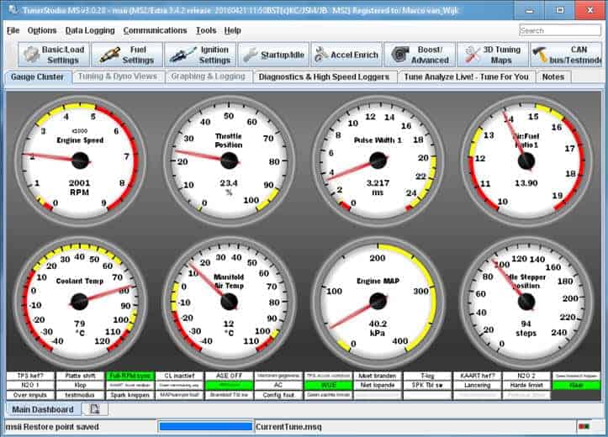The image size is (608, 437).
Task: Click inside the Search field
Action: pyautogui.click(x=559, y=30)
